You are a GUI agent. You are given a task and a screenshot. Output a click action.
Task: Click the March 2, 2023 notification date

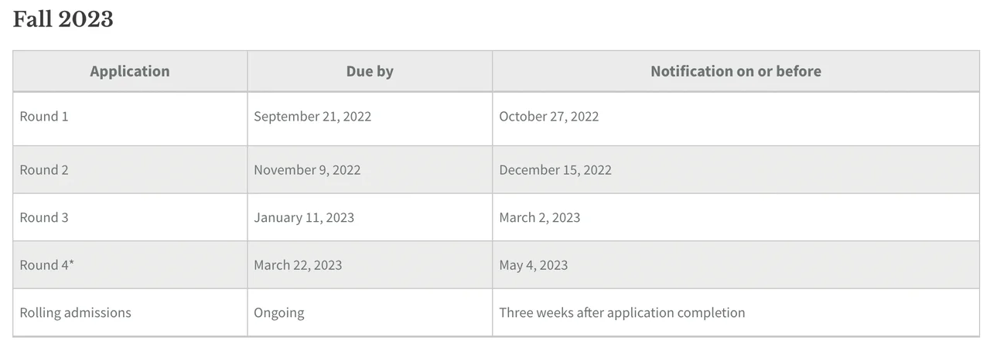click(540, 218)
